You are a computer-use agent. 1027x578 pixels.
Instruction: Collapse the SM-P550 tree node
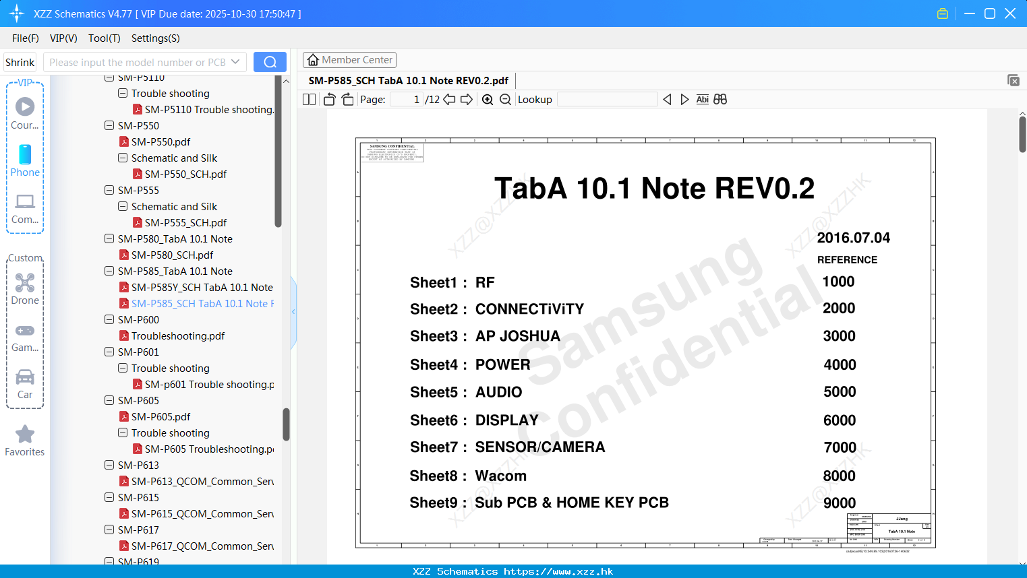[109, 125]
